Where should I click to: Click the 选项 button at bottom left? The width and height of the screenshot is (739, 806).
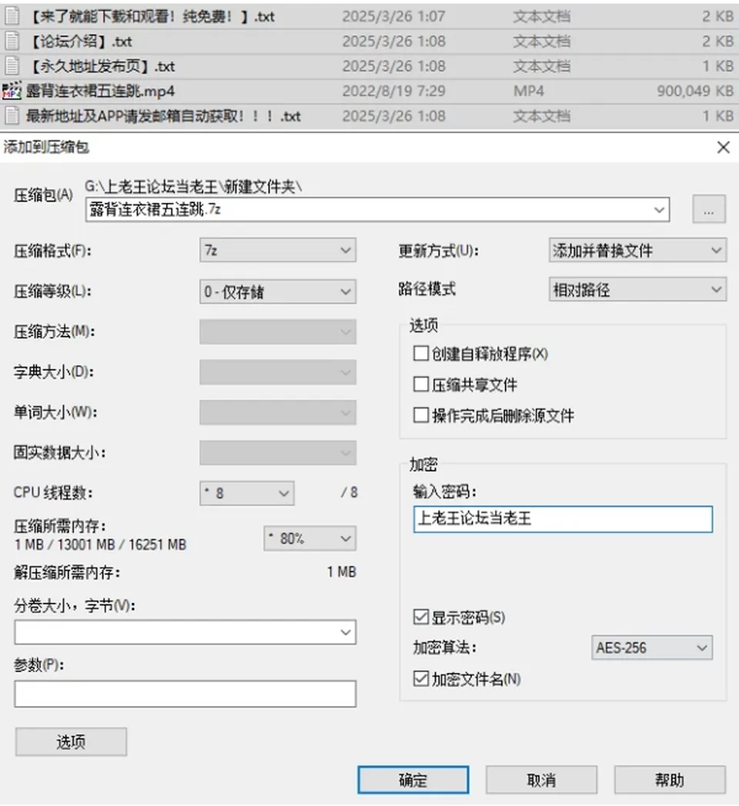[71, 741]
